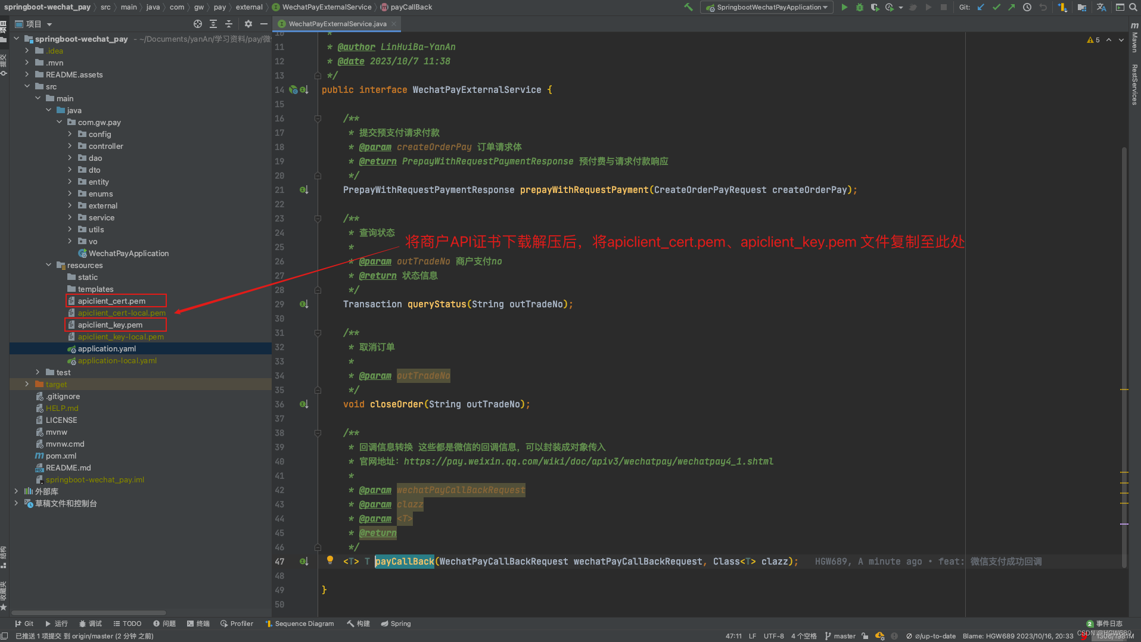Screen dimensions: 1141x642
Task: Open the 终端 terminal tab
Action: 198,624
